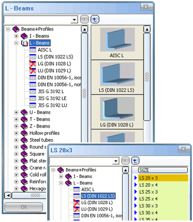Image resolution: width=193 pixels, height=222 pixels.
Task: Select the U - Beams tree label
Action: (x=40, y=112)
